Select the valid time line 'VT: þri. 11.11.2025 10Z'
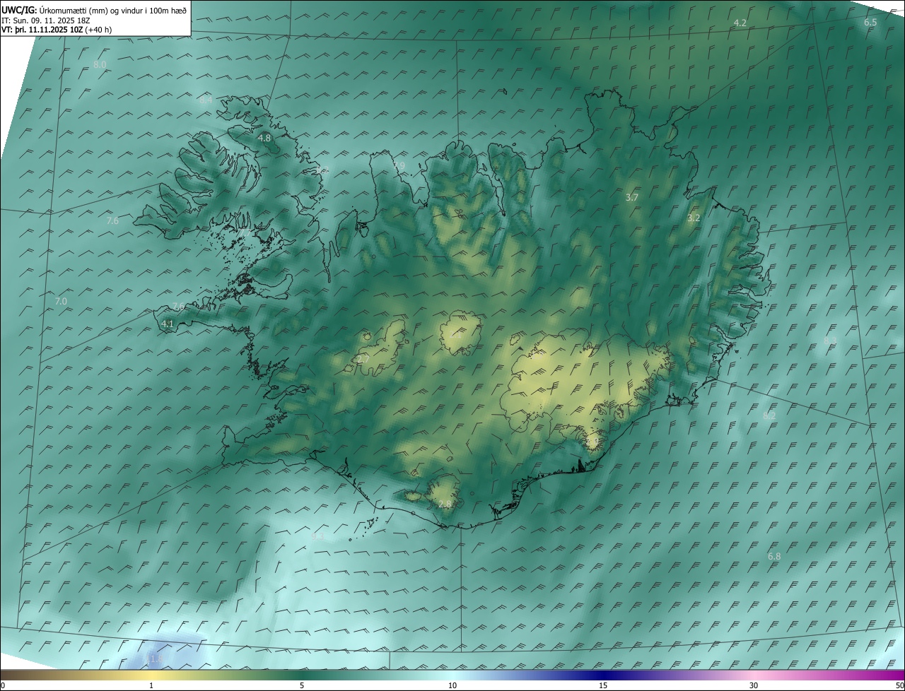Image resolution: width=905 pixels, height=691 pixels. (43, 30)
